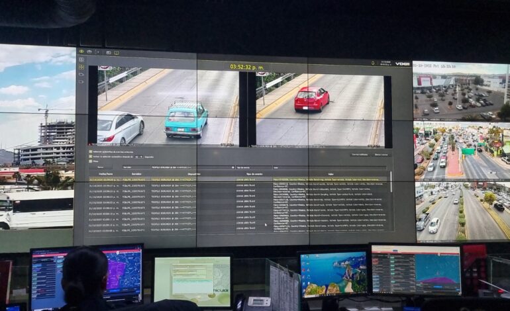
Task: Open the divided boulevard camera feed at bottom right
Action: tap(462, 212)
